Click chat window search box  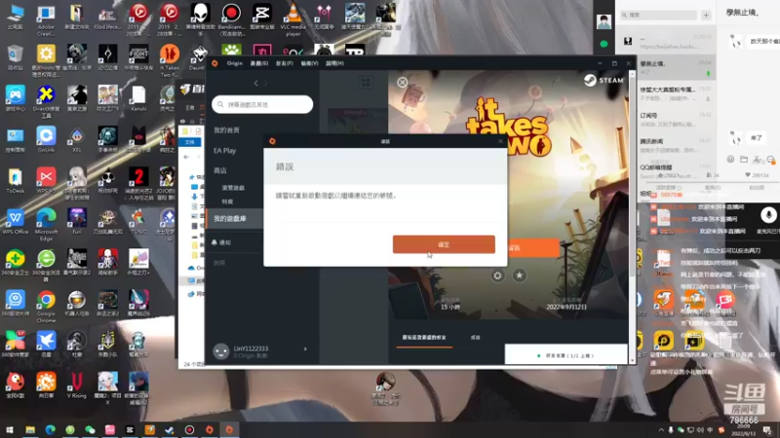[657, 15]
